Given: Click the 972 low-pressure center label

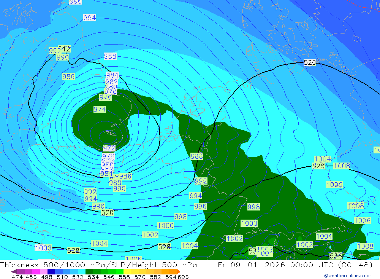Looking at the screenshot, I should point(109,148).
